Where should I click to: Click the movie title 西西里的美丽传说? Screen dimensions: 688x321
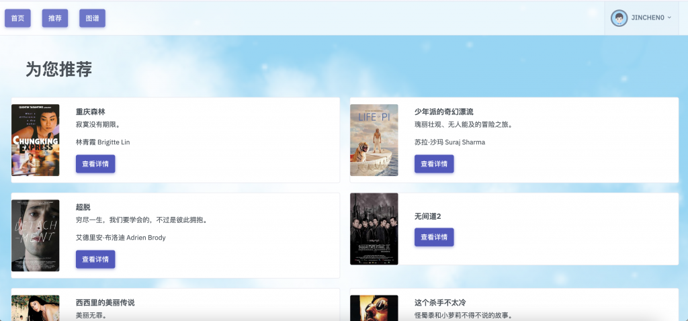pyautogui.click(x=105, y=303)
